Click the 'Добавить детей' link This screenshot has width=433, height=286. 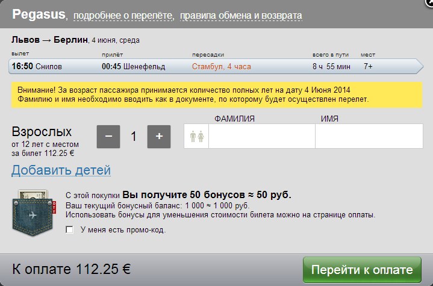tap(61, 170)
